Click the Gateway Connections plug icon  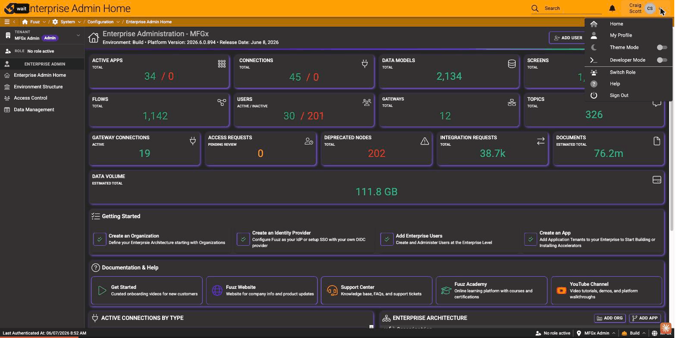click(x=193, y=141)
